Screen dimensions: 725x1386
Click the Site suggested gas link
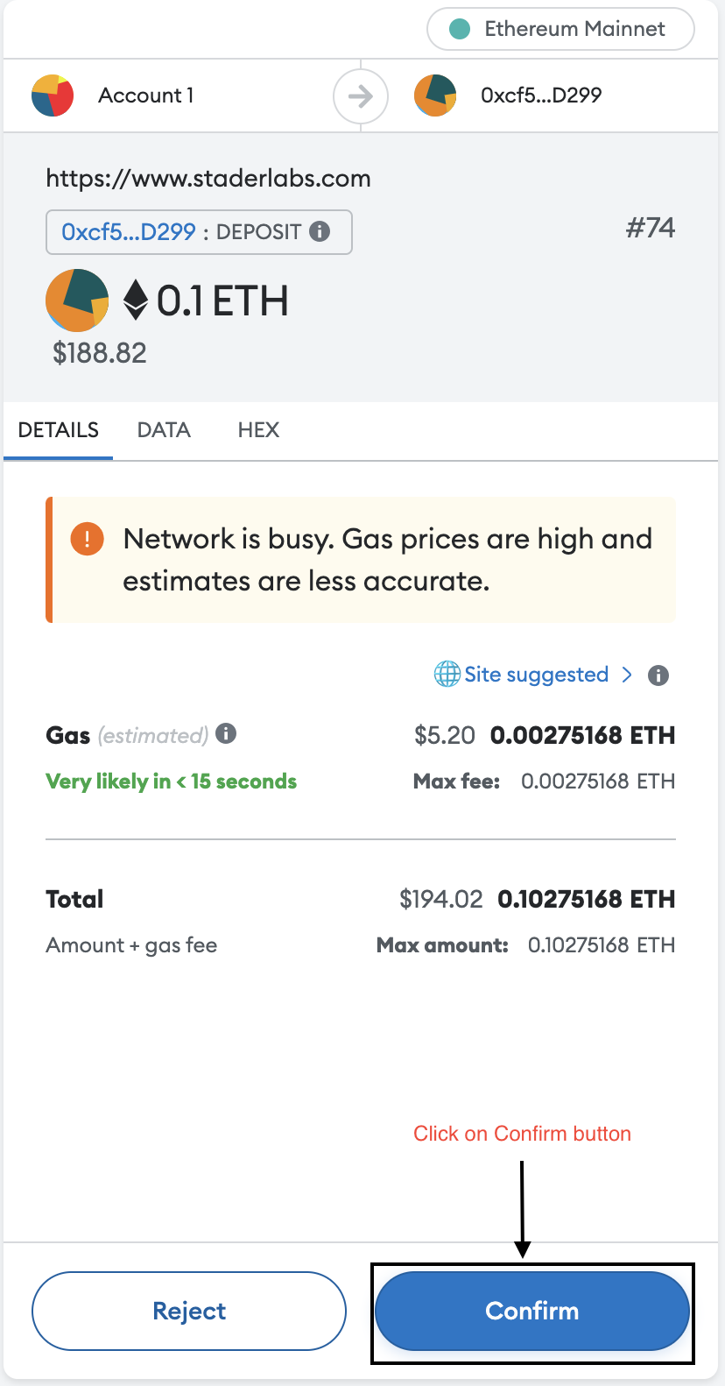536,675
